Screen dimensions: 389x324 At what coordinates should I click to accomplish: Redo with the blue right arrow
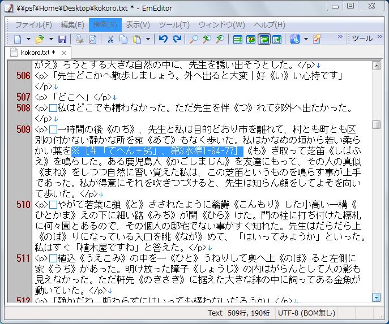tap(177, 39)
